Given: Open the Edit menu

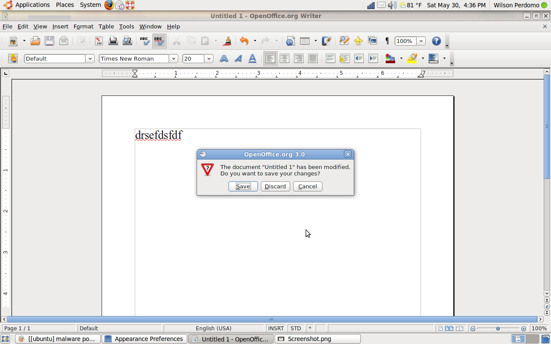Looking at the screenshot, I should click(23, 26).
